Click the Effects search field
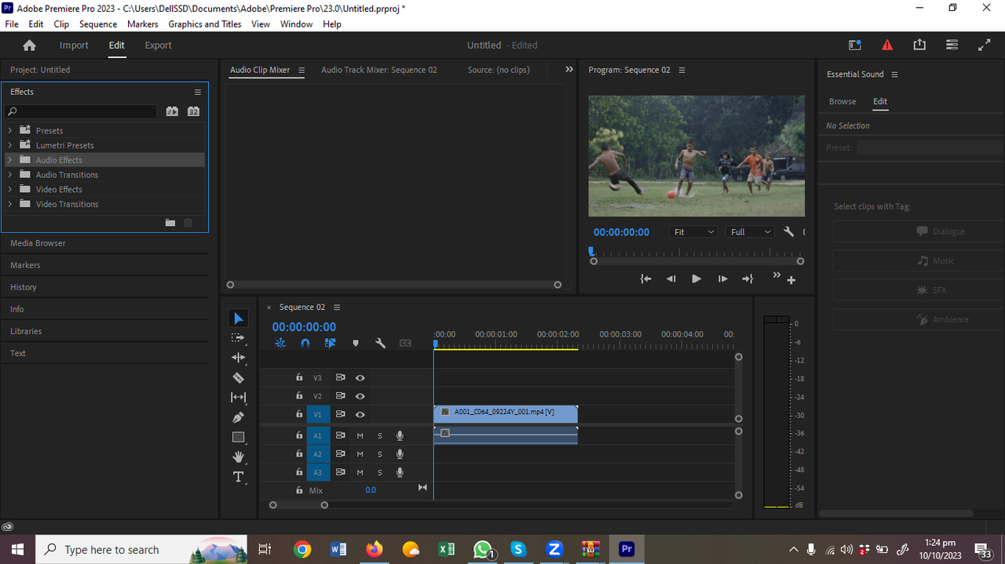1005x564 pixels. (81, 111)
